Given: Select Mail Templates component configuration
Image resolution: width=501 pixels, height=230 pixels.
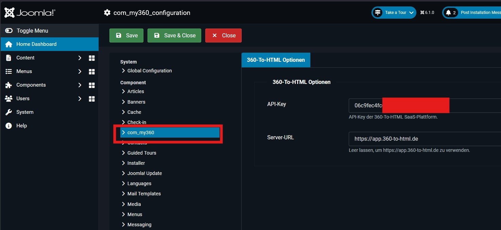Looking at the screenshot, I should (x=144, y=194).
